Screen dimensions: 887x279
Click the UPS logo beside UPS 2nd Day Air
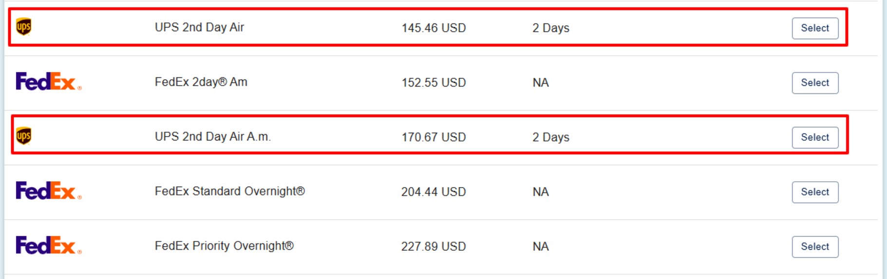[x=23, y=27]
